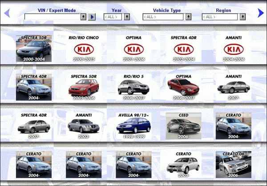Screen dimensions: 267x186
Task: Open Spectra 4DR 2004- model tile
Action: pos(34,87)
